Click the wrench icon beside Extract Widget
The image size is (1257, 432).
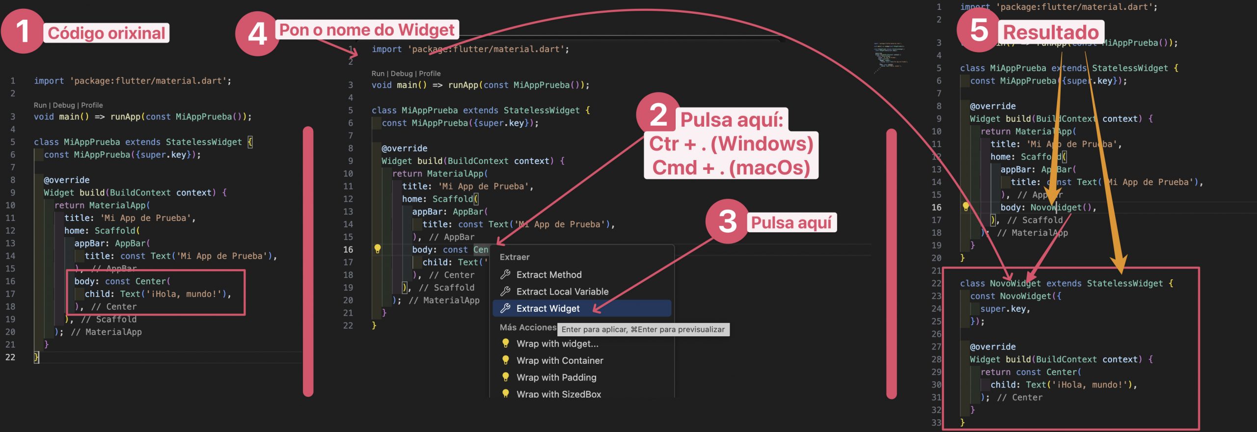pyautogui.click(x=505, y=308)
